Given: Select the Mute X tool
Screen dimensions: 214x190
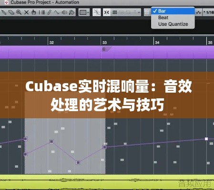Looking at the screenshot, I should click(x=26, y=12).
